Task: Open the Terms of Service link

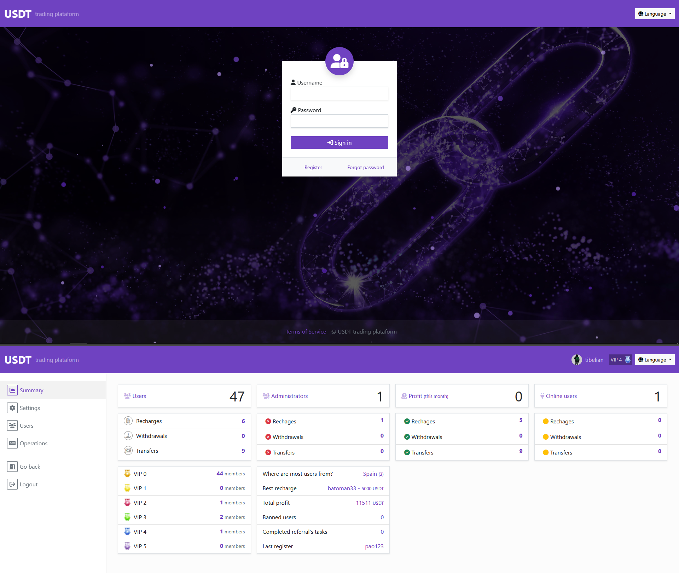Action: click(x=306, y=331)
